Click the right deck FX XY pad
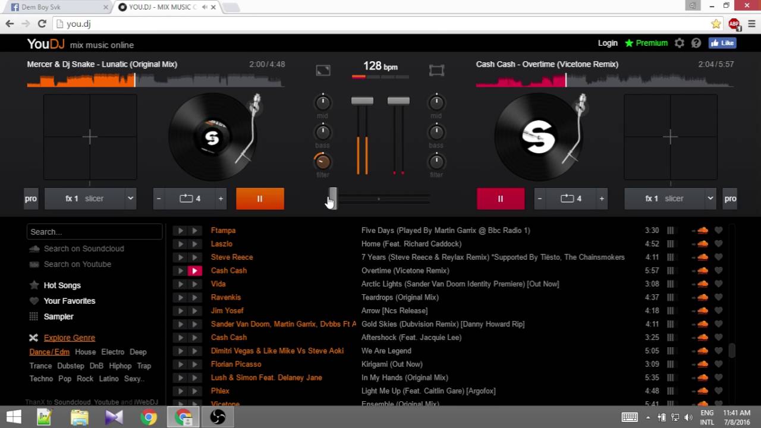 click(x=671, y=137)
